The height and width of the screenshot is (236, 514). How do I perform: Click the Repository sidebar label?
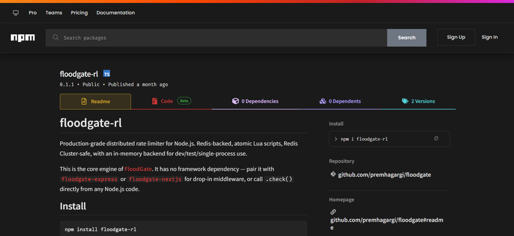pyautogui.click(x=342, y=161)
